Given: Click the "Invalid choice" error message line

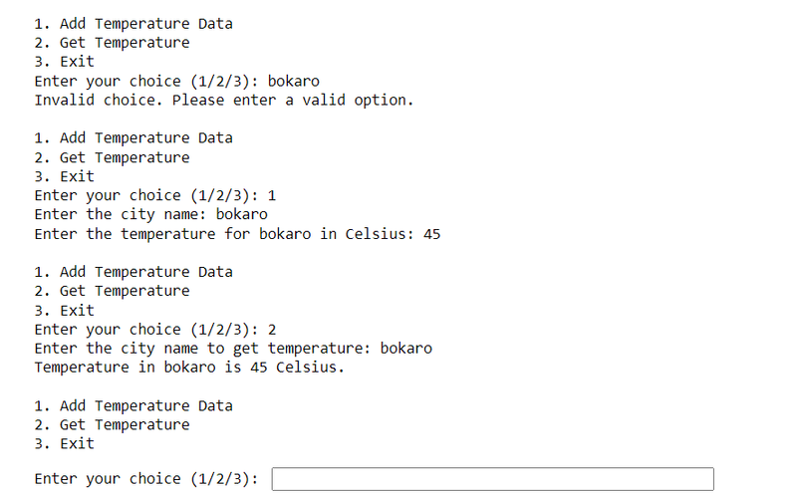Looking at the screenshot, I should [223, 101].
